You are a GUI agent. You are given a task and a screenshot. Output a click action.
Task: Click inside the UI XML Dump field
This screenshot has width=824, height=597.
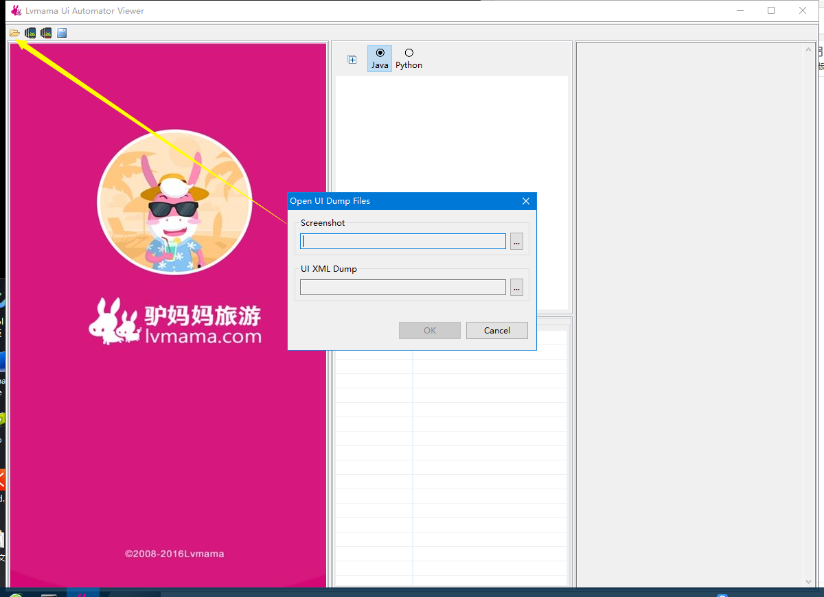[402, 287]
